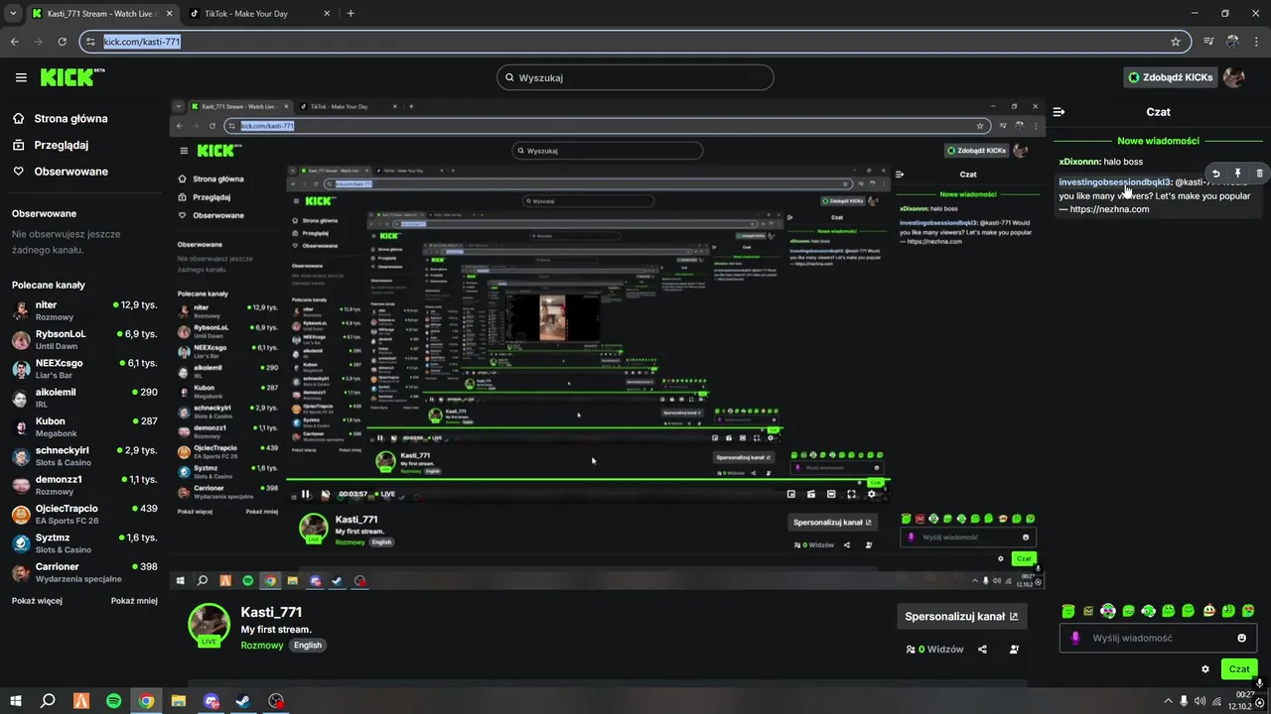This screenshot has height=714, width=1271.
Task: Open Chrome media controls icon
Action: click(x=1208, y=42)
